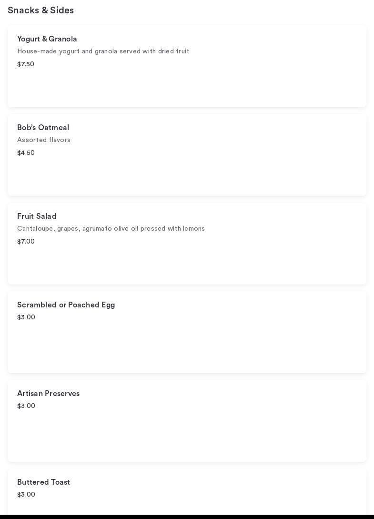Click the black bar at the page bottom

pyautogui.click(x=187, y=517)
